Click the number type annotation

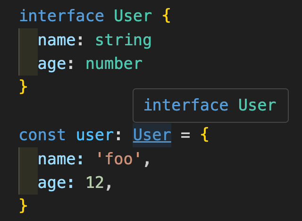tap(114, 64)
